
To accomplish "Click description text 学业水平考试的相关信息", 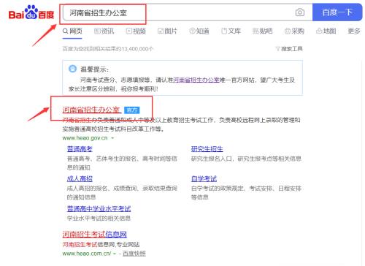I will click(99, 218).
